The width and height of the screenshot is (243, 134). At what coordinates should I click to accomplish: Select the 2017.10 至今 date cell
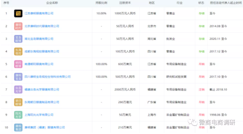(x=218, y=77)
